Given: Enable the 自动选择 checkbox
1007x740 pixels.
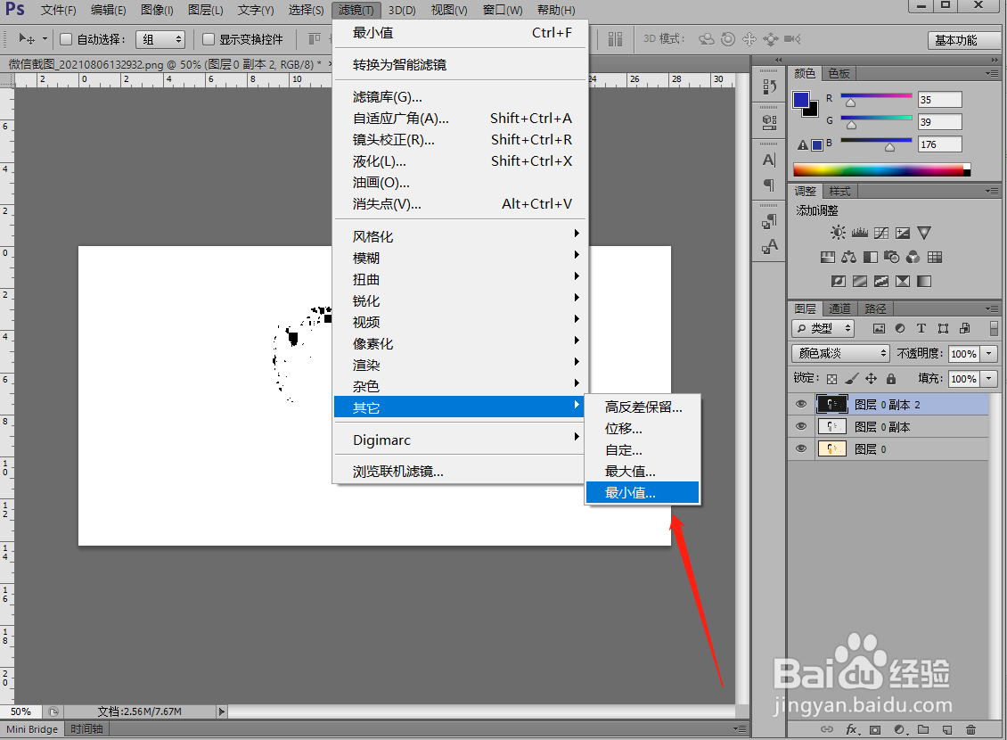Looking at the screenshot, I should (x=66, y=39).
